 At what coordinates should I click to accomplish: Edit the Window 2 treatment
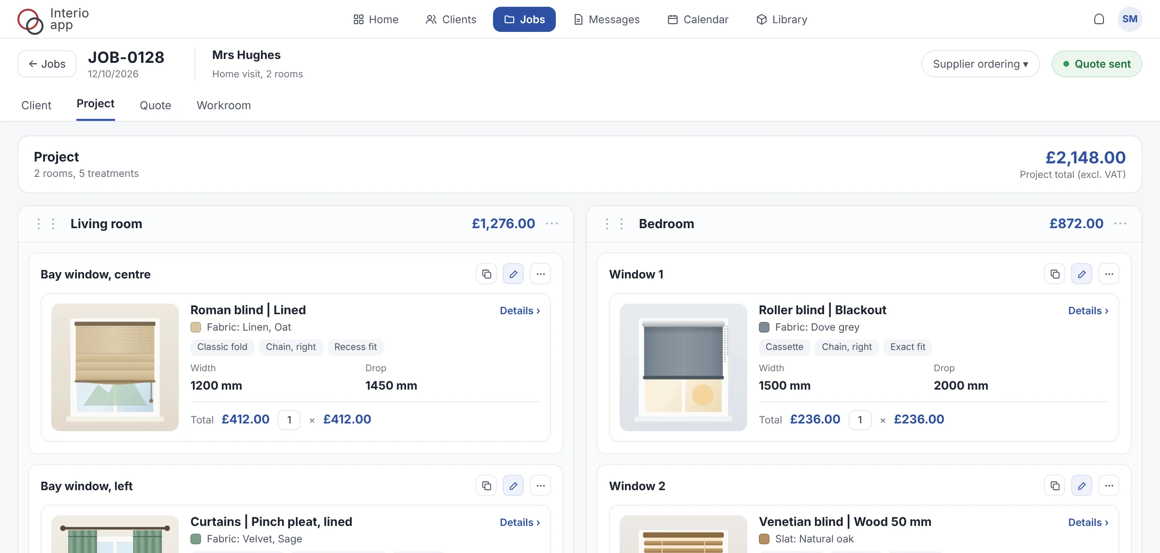(x=1082, y=486)
